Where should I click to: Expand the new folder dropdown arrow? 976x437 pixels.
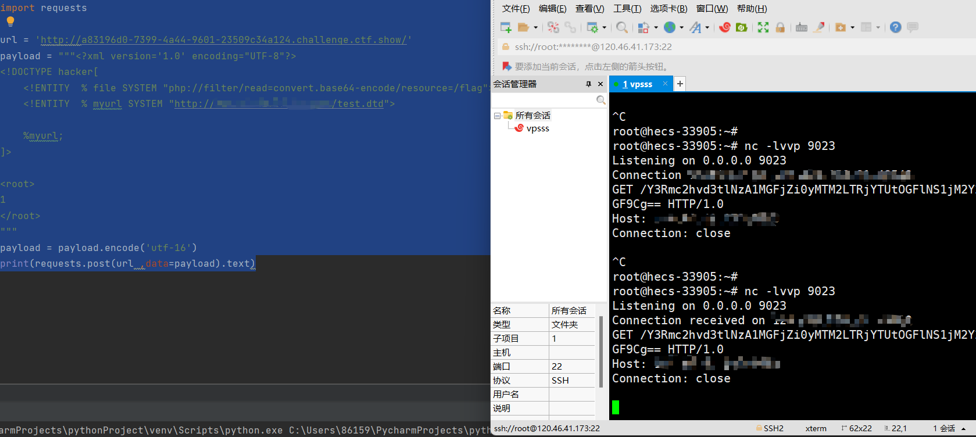[x=853, y=27]
